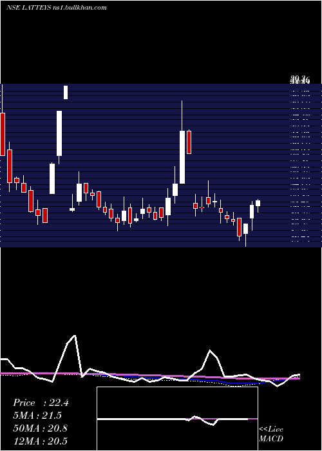Image resolution: width=322 pixels, height=451 pixels.
Task: Click the last white candlestick on the chart
Action: (x=258, y=203)
